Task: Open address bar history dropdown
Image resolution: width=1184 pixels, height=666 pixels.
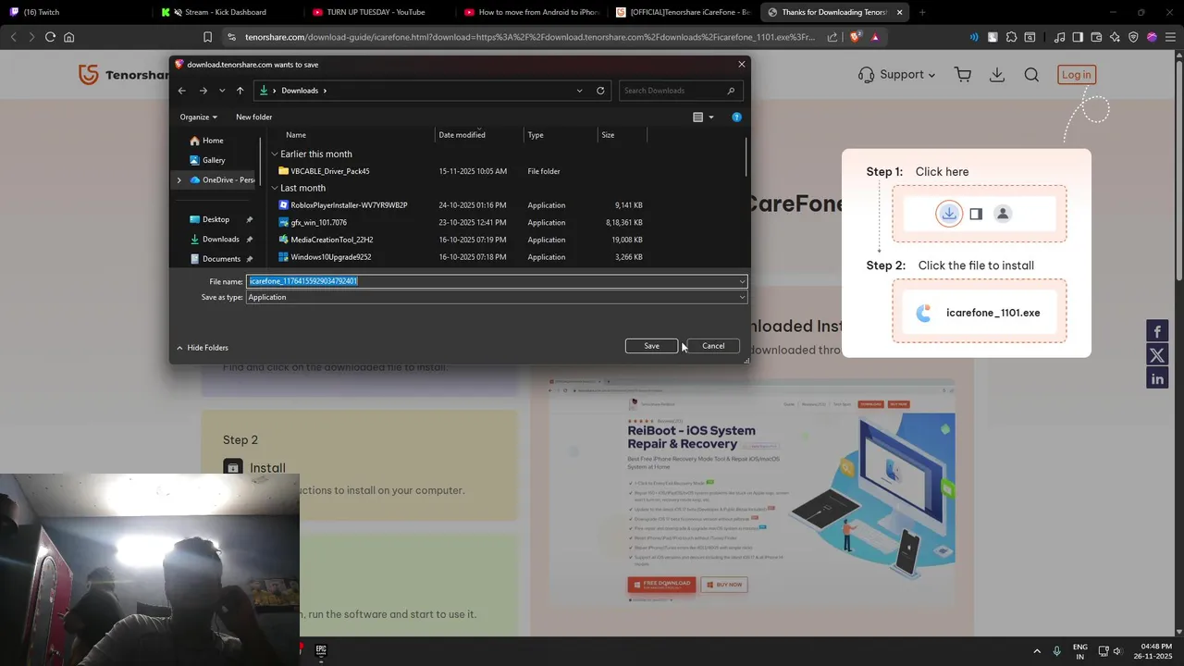Action: click(580, 91)
